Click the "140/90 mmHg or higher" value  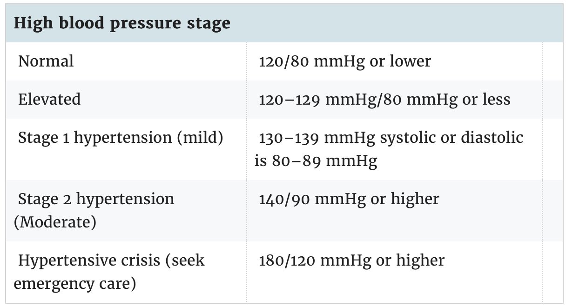349,199
